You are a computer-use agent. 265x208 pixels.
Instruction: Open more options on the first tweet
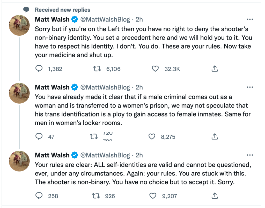click(x=250, y=19)
